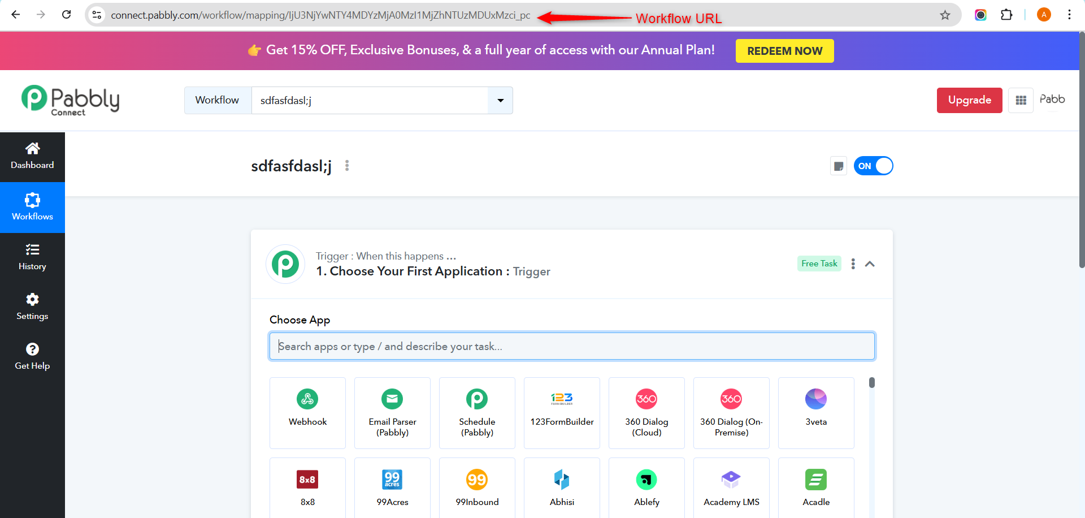Open Workflows in sidebar

(32, 207)
